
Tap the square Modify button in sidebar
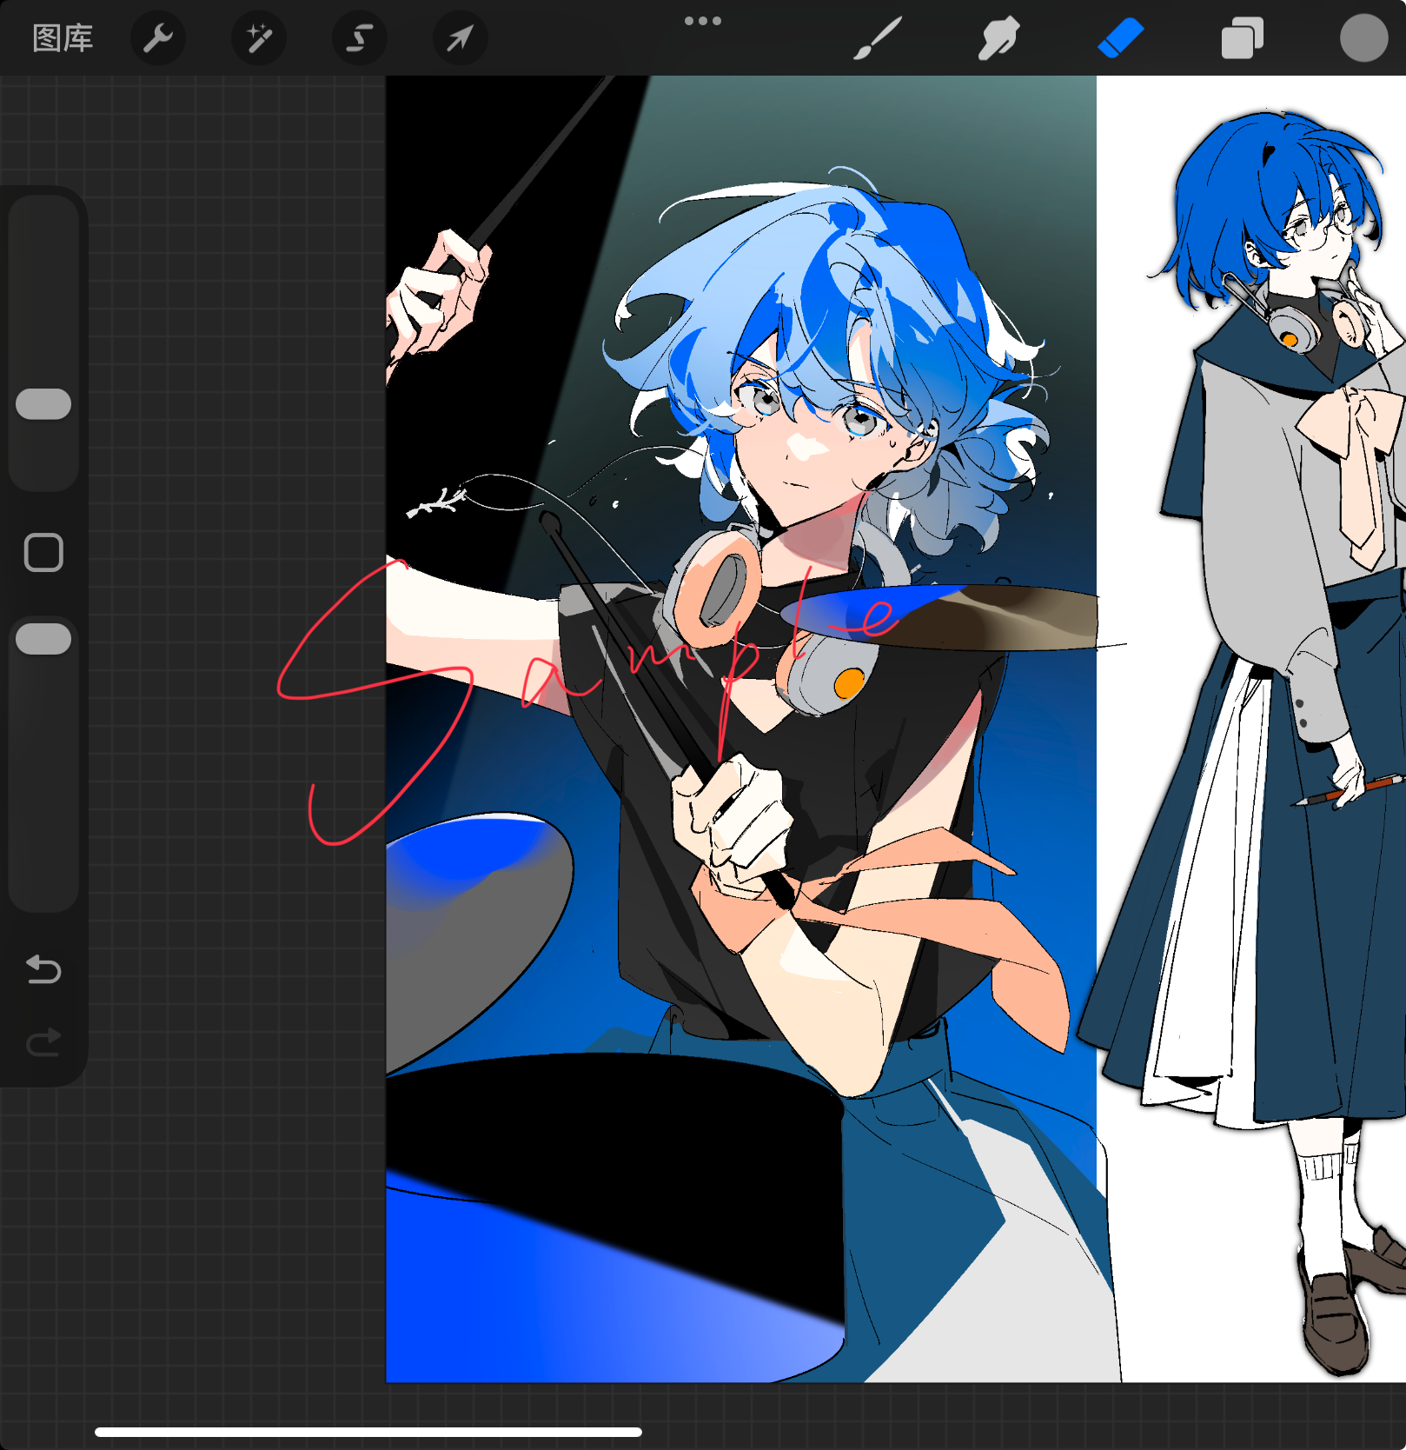click(43, 553)
